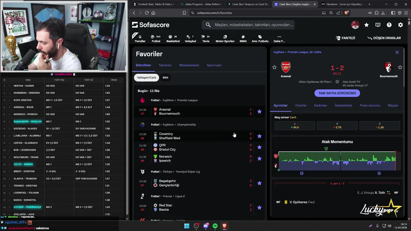Switch to the Oranlar tab
Viewport: 411px width, 231px height.
[x=301, y=105]
